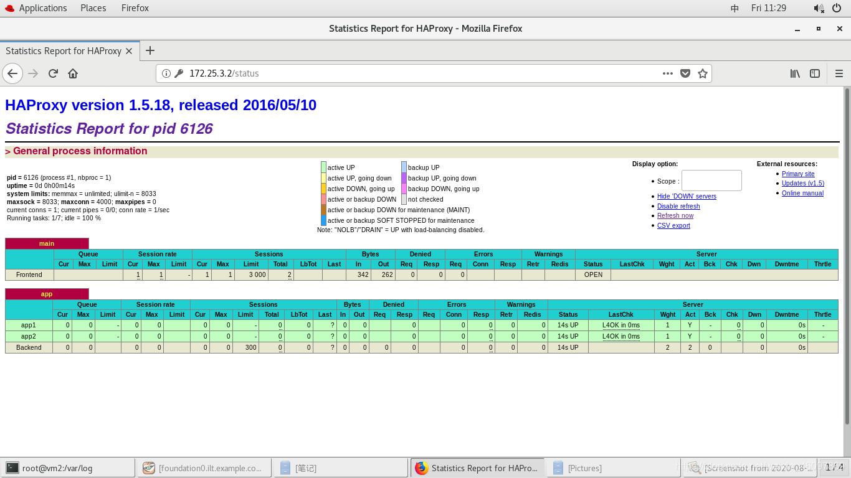Go to Firefox home page
Image resolution: width=851 pixels, height=478 pixels.
(73, 73)
